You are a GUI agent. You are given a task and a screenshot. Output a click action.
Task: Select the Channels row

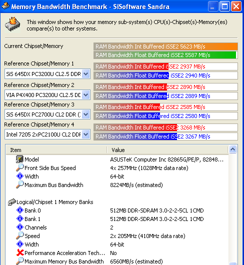[x=117, y=227]
